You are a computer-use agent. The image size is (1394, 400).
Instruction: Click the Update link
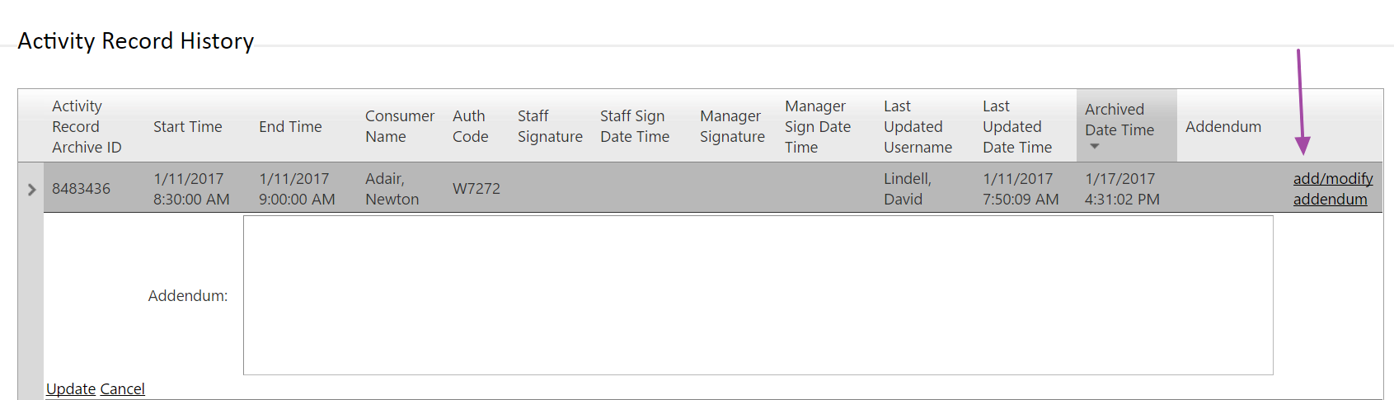pyautogui.click(x=71, y=389)
